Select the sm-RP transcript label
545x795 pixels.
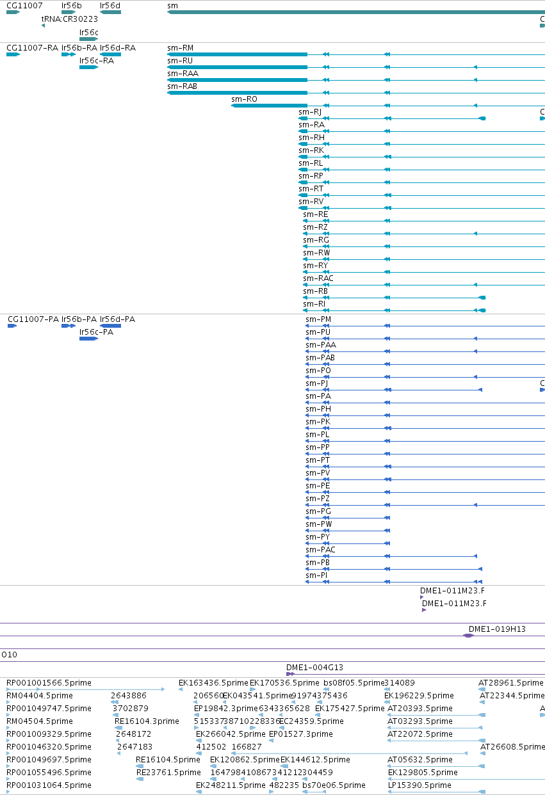coord(311,176)
